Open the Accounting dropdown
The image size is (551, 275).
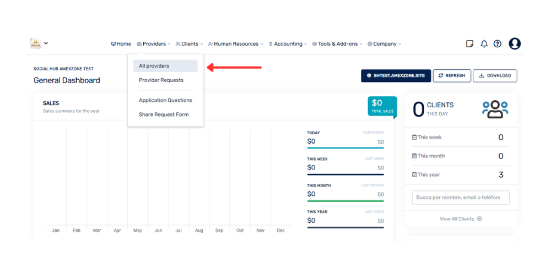click(288, 44)
